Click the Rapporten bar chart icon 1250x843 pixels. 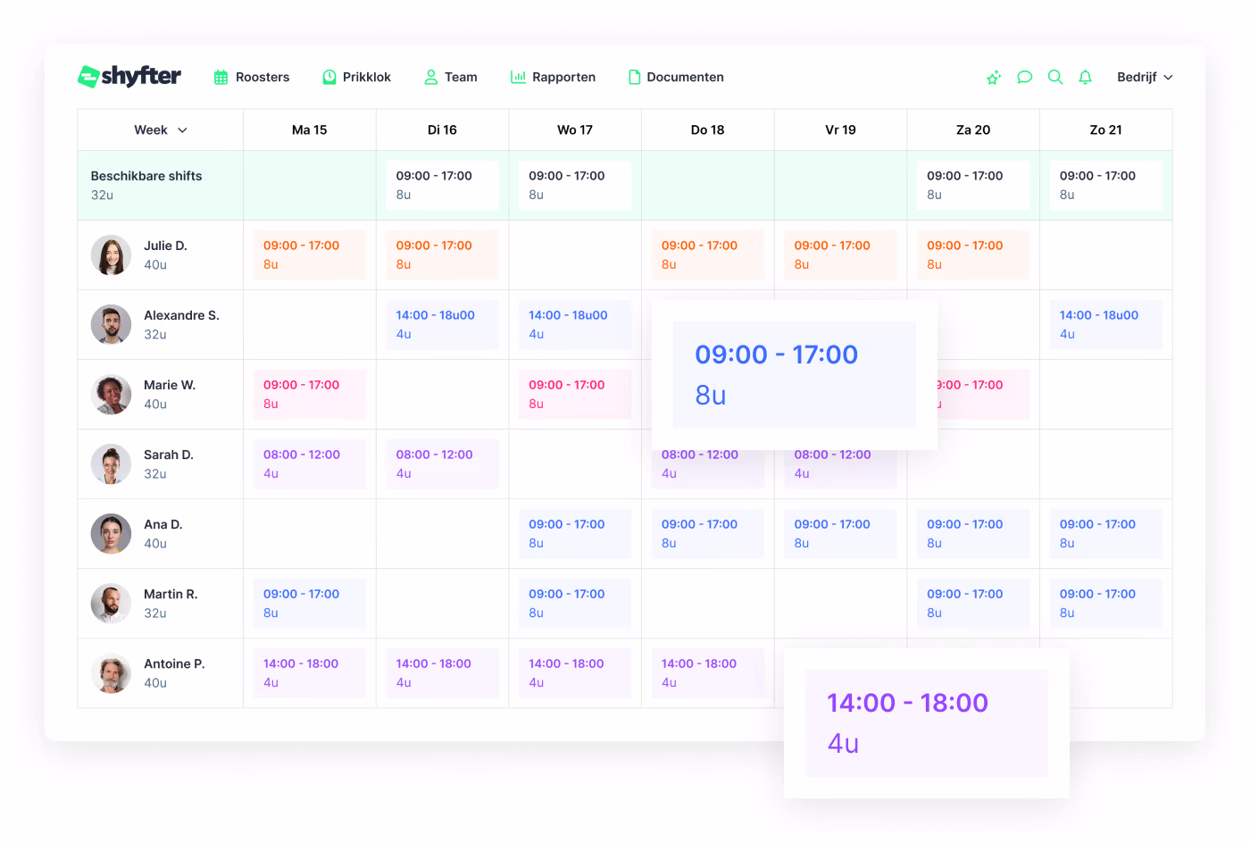[517, 77]
